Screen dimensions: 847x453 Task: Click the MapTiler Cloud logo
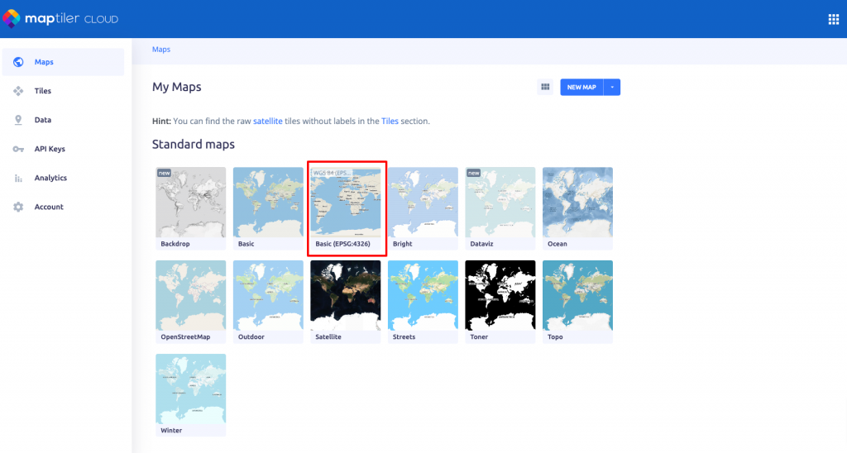click(60, 19)
